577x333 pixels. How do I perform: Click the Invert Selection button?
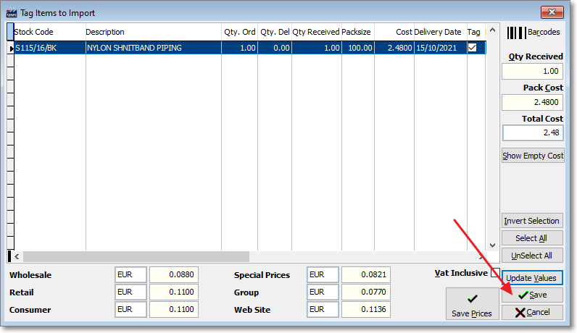pos(533,221)
